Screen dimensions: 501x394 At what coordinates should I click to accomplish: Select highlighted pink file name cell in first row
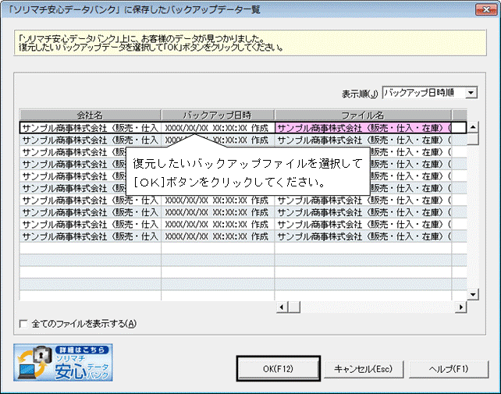[364, 128]
